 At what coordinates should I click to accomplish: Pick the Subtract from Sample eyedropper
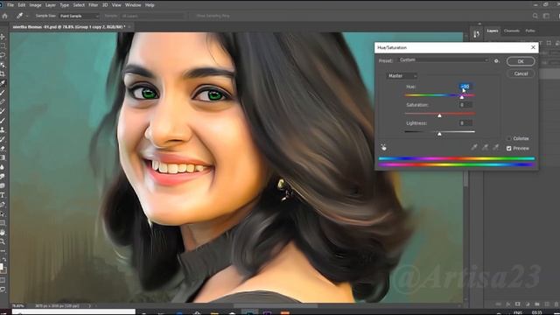496,147
